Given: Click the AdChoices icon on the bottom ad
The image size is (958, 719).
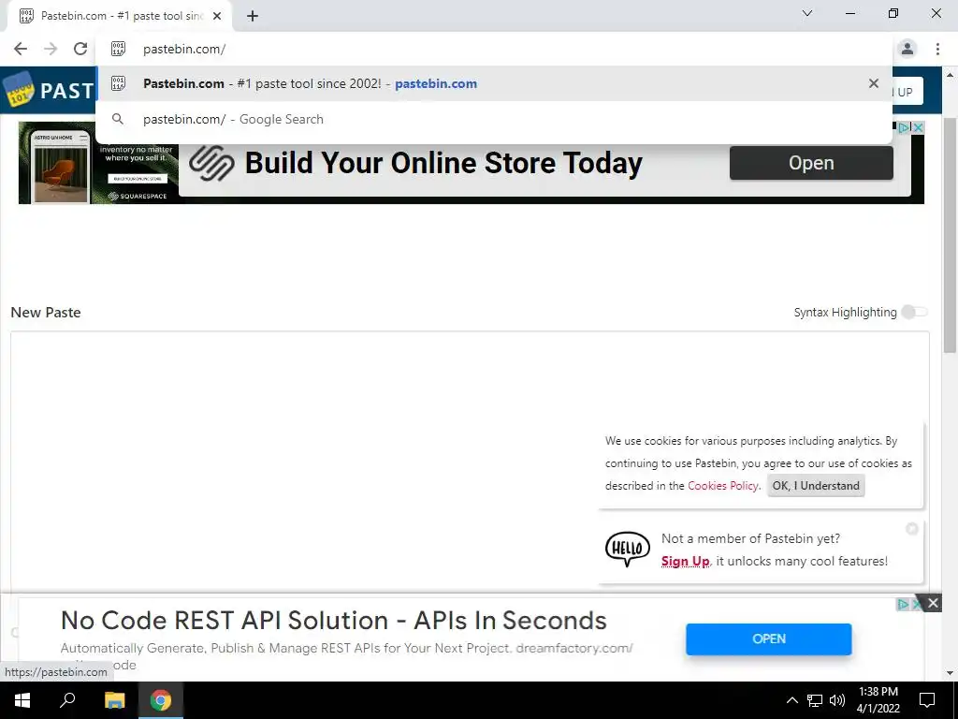Looking at the screenshot, I should (903, 604).
